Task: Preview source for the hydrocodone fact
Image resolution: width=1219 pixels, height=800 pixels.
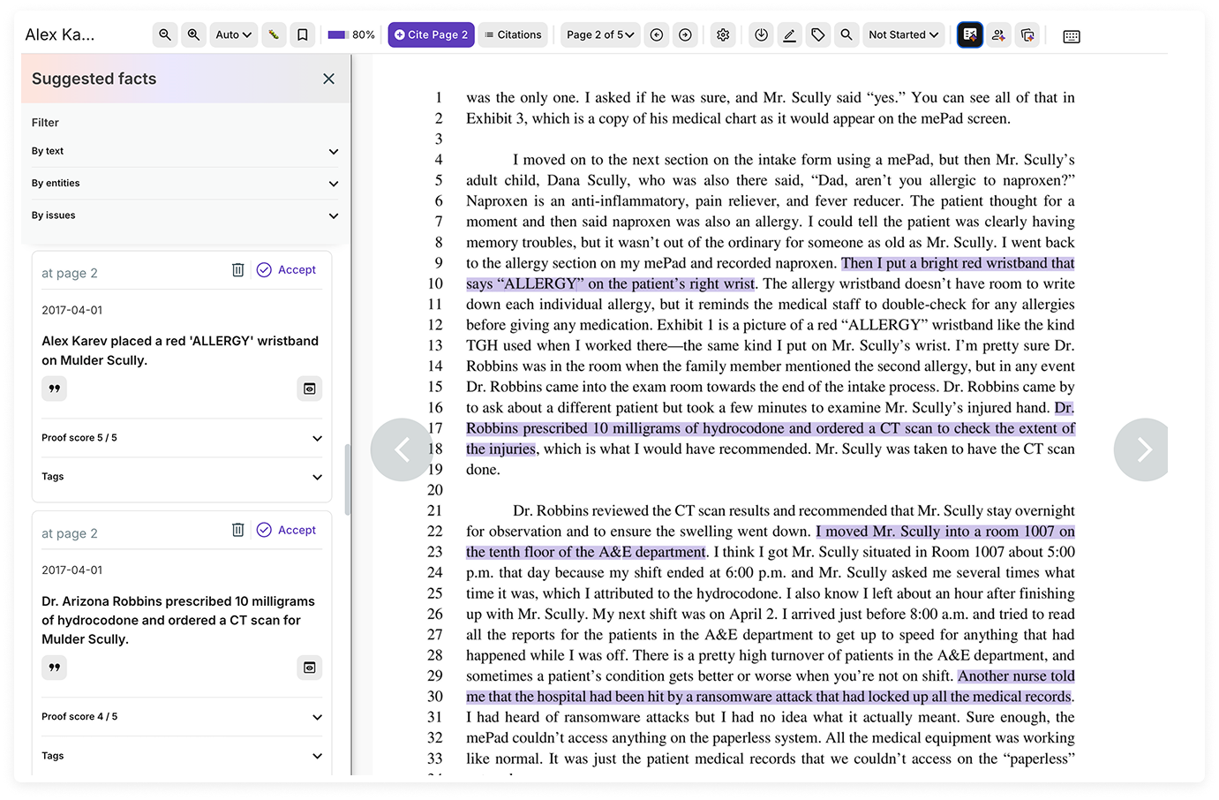Action: (310, 668)
